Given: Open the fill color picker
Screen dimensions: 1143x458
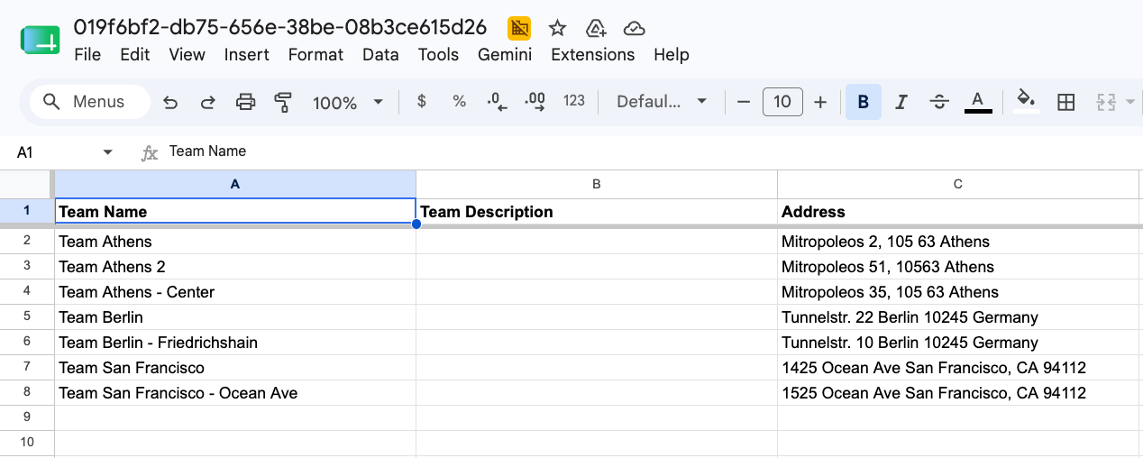Looking at the screenshot, I should [1026, 102].
